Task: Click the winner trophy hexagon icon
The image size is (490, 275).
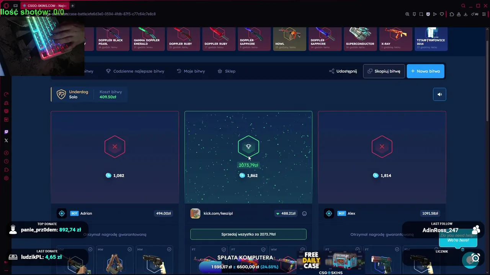Action: click(x=248, y=147)
